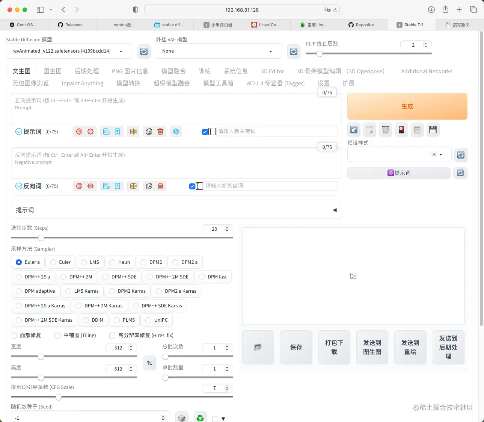Click the dice random seed icon
The image size is (484, 422).
click(182, 418)
